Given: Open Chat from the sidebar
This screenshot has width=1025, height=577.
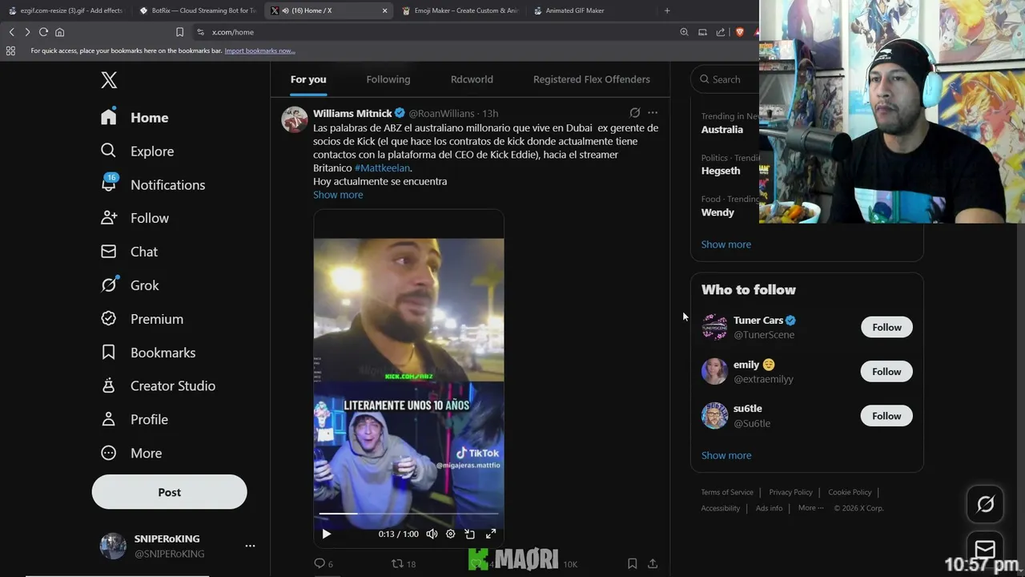Looking at the screenshot, I should click(129, 252).
